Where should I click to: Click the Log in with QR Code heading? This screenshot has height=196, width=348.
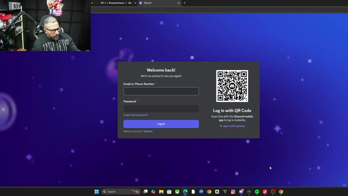[x=232, y=111]
